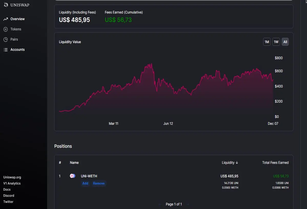
Task: Click the Overview trend-line icon
Action: click(x=6, y=19)
